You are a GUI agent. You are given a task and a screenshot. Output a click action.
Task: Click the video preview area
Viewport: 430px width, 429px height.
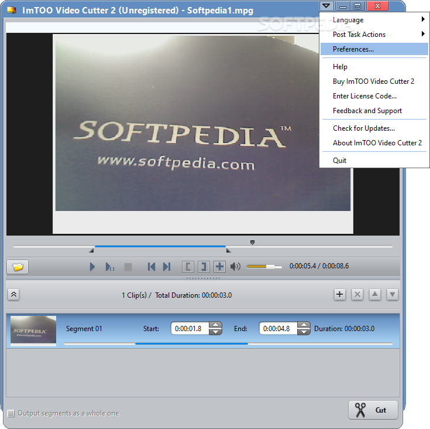click(203, 134)
